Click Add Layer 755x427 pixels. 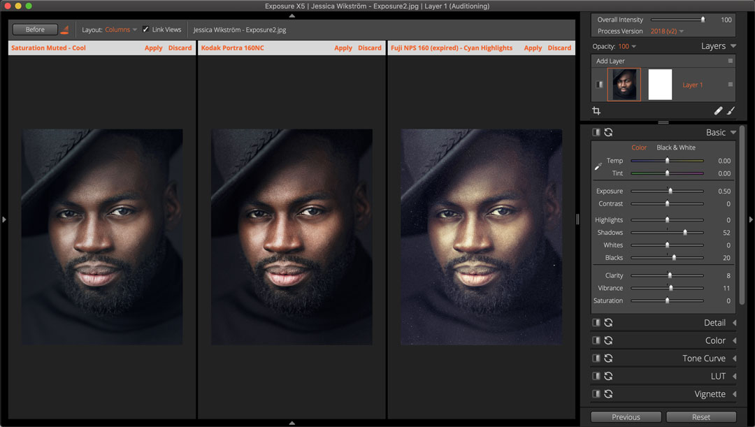[x=610, y=61]
